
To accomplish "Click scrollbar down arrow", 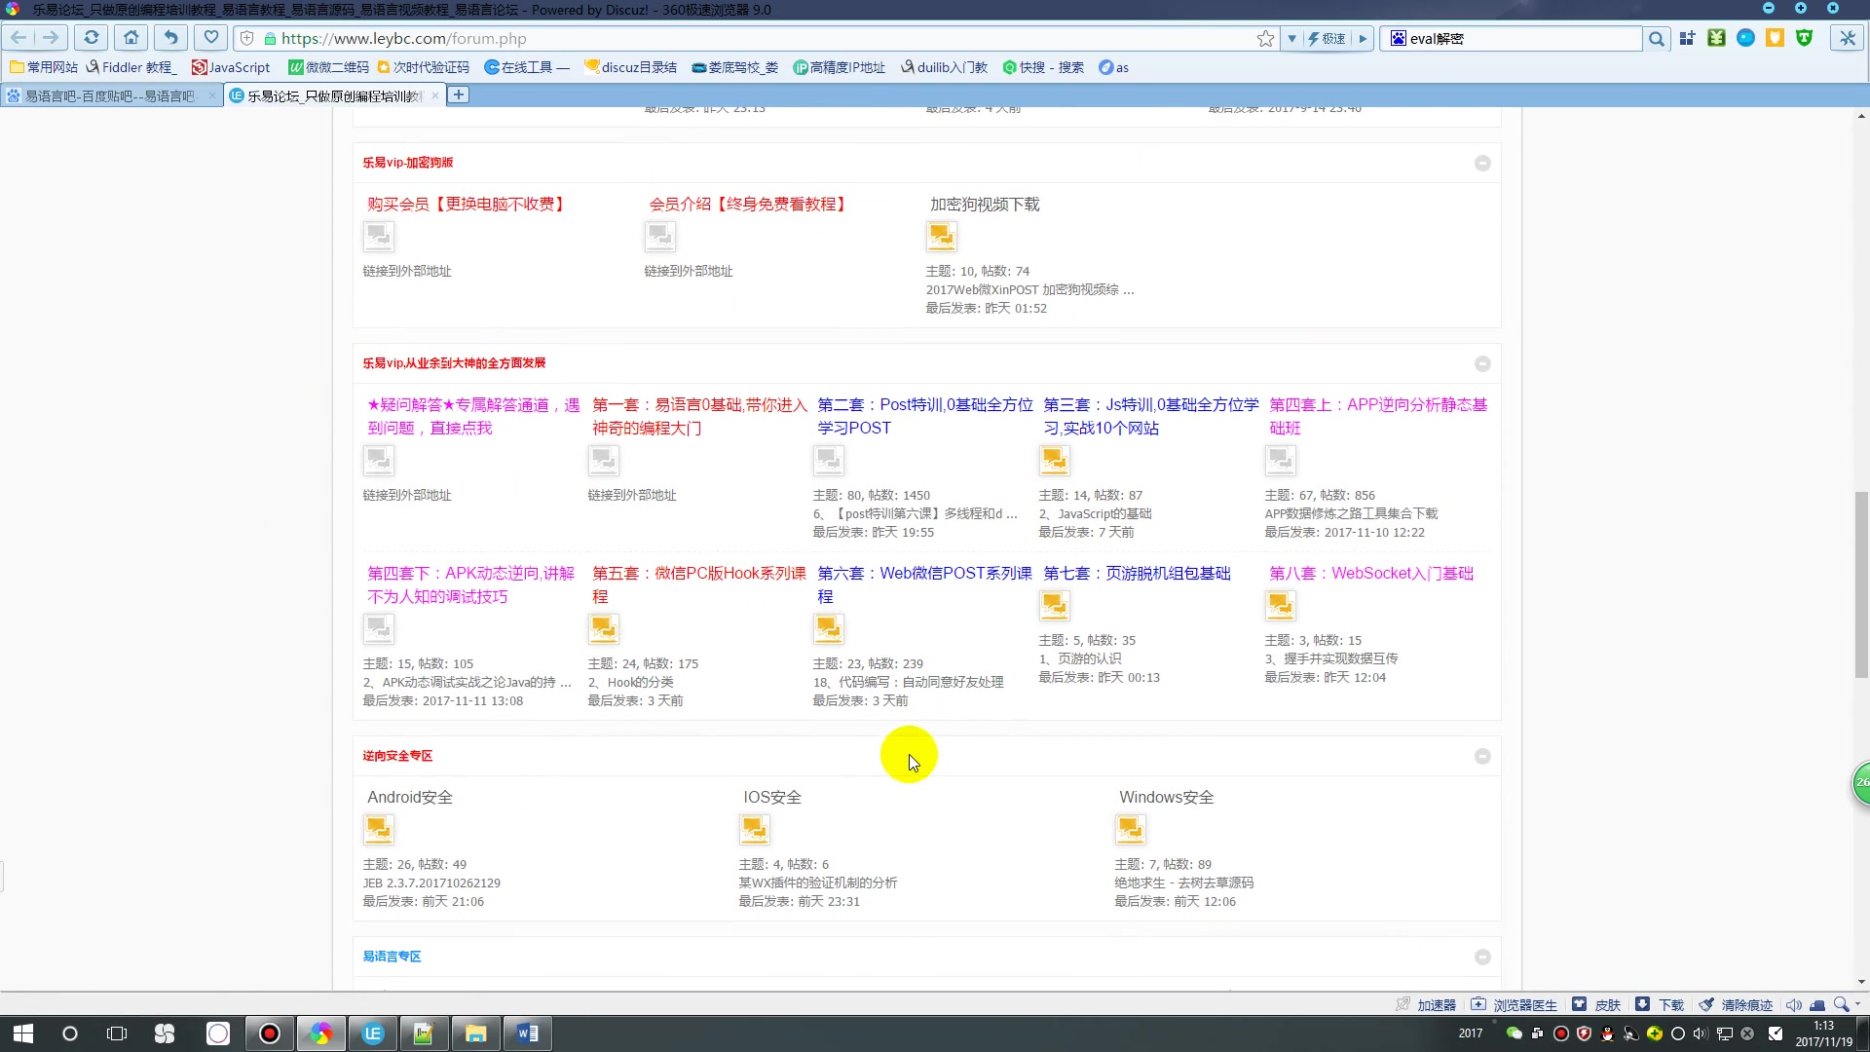I will [x=1861, y=982].
